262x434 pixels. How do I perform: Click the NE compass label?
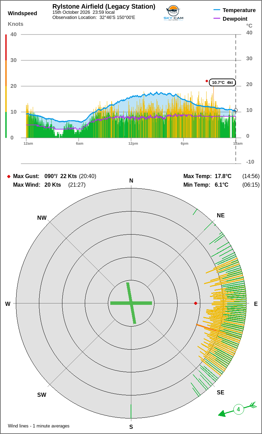coord(221,216)
